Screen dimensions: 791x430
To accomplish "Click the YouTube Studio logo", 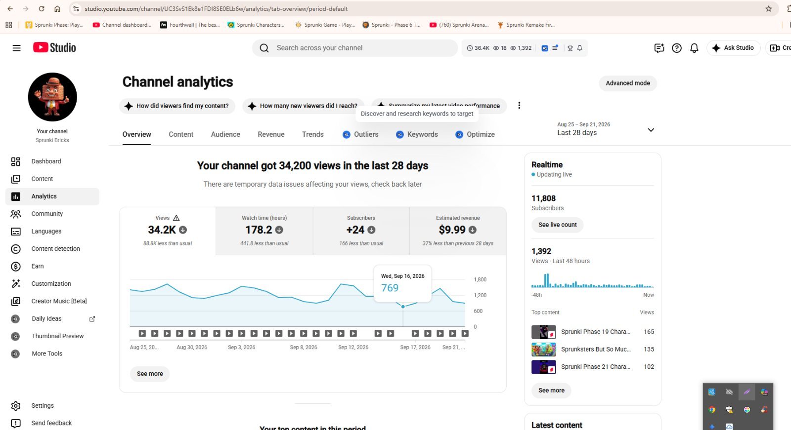I will 54,47.
